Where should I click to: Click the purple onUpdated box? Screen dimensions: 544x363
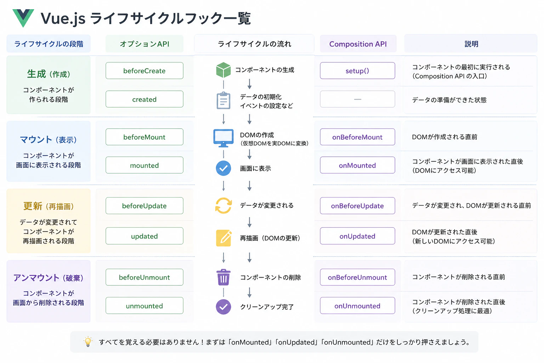[x=357, y=236]
